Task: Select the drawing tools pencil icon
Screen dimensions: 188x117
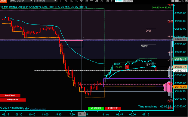Action: point(66,1)
